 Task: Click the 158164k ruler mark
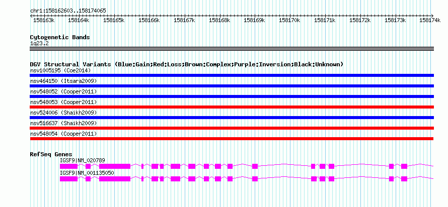tap(79, 20)
